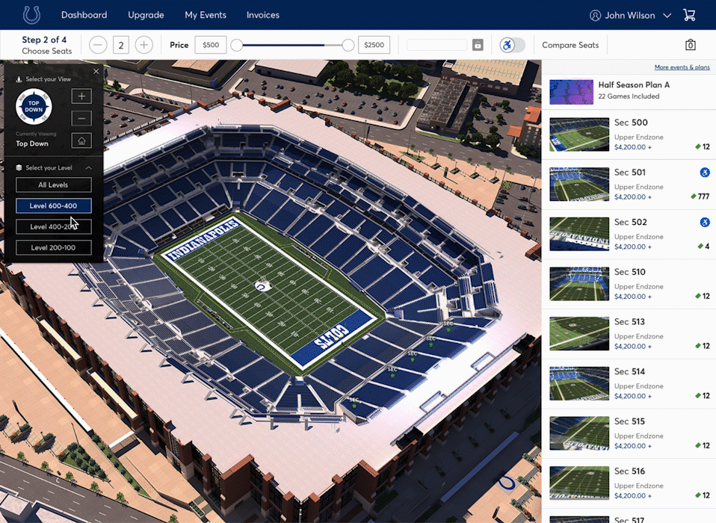The height and width of the screenshot is (523, 716).
Task: Select Level 200-100 option
Action: [53, 248]
